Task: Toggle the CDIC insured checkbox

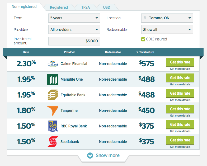Action: click(x=143, y=39)
